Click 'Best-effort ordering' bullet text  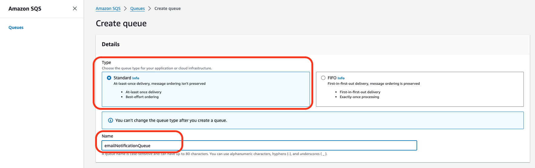pos(142,97)
